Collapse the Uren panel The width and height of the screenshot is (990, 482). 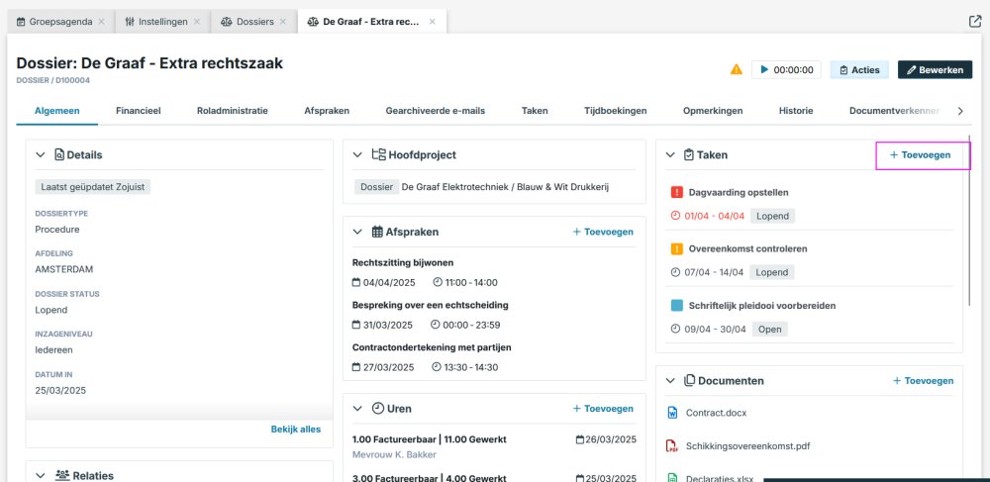[357, 408]
